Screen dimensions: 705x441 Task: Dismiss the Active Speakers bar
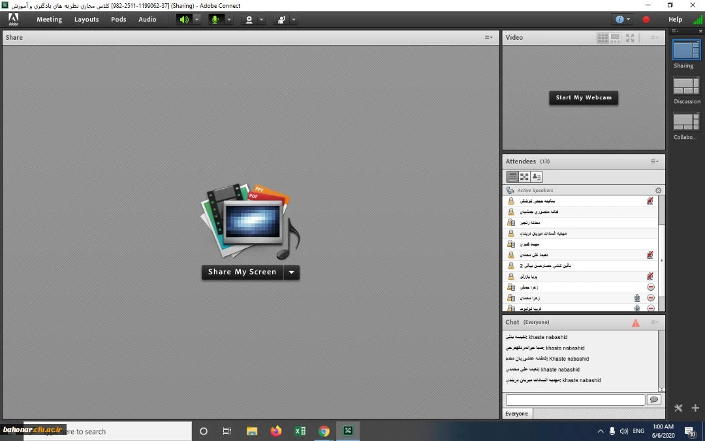[x=658, y=191]
